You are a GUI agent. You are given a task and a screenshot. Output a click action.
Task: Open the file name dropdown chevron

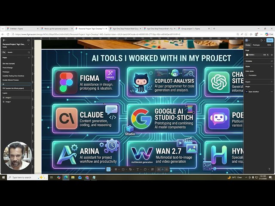pyautogui.click(x=28, y=45)
